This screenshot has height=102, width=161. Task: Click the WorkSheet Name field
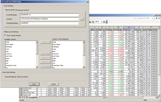(x=49, y=23)
